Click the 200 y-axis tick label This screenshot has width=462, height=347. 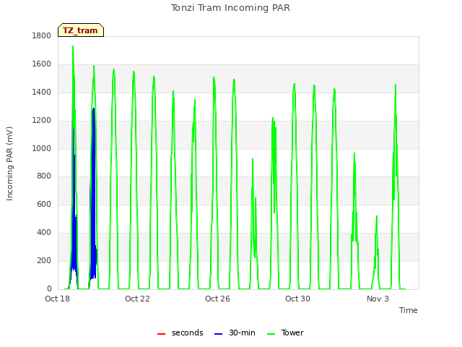pyautogui.click(x=44, y=260)
